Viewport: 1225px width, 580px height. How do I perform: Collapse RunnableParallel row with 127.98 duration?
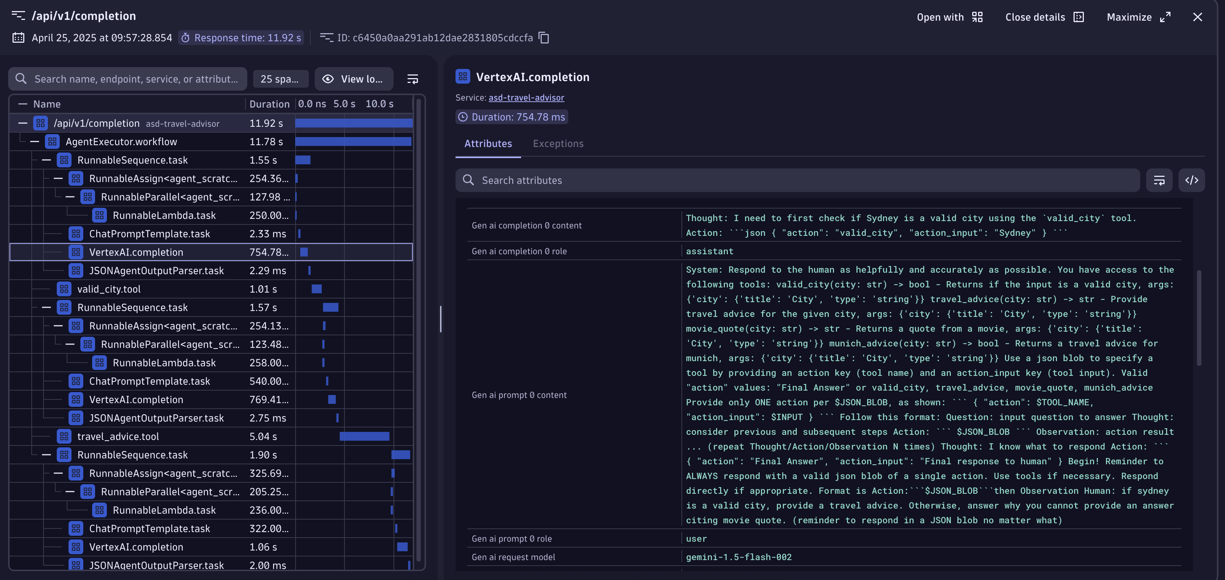click(x=70, y=197)
